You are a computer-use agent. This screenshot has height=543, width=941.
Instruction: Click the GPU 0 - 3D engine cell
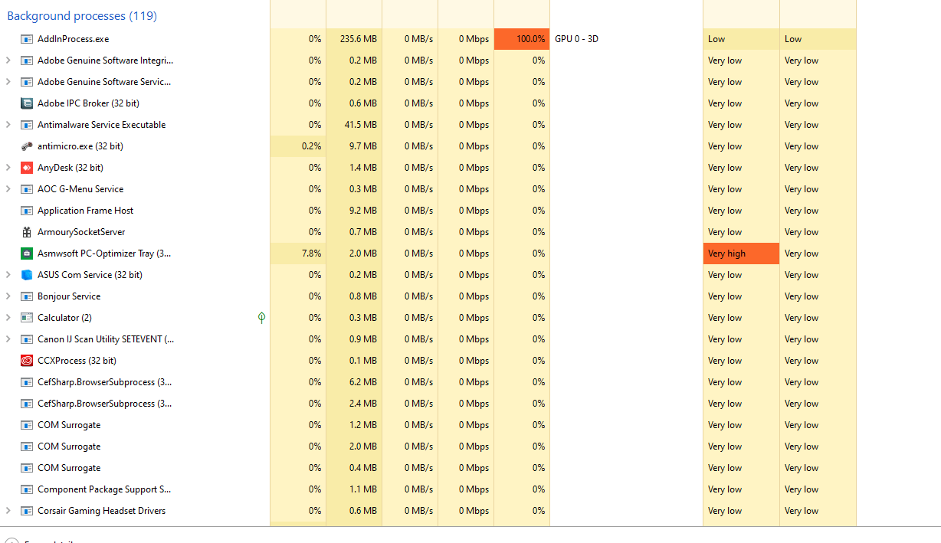pos(626,39)
